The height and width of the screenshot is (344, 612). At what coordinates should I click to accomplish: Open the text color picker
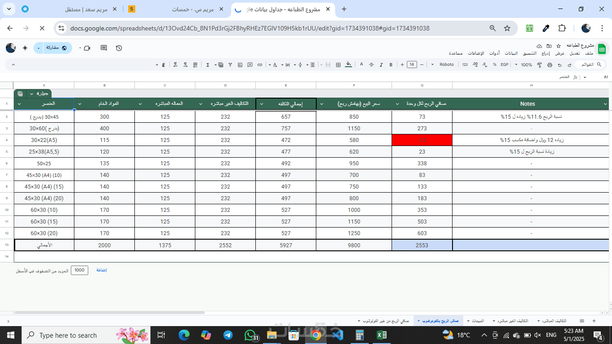[x=361, y=65]
